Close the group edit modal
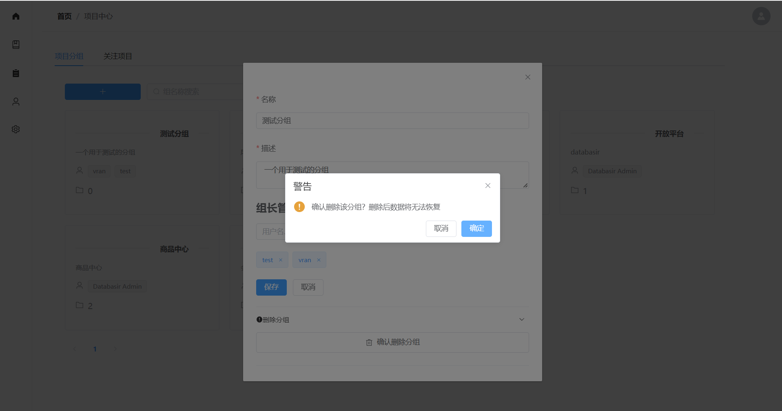The width and height of the screenshot is (782, 411). pos(527,77)
